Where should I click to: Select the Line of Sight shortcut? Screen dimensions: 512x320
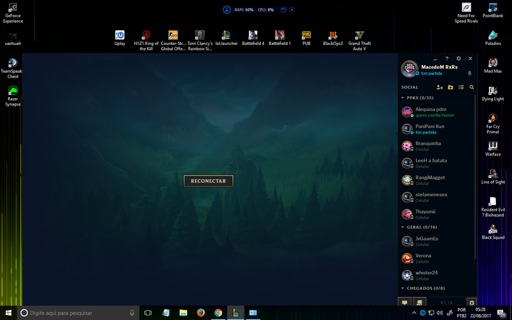click(493, 177)
